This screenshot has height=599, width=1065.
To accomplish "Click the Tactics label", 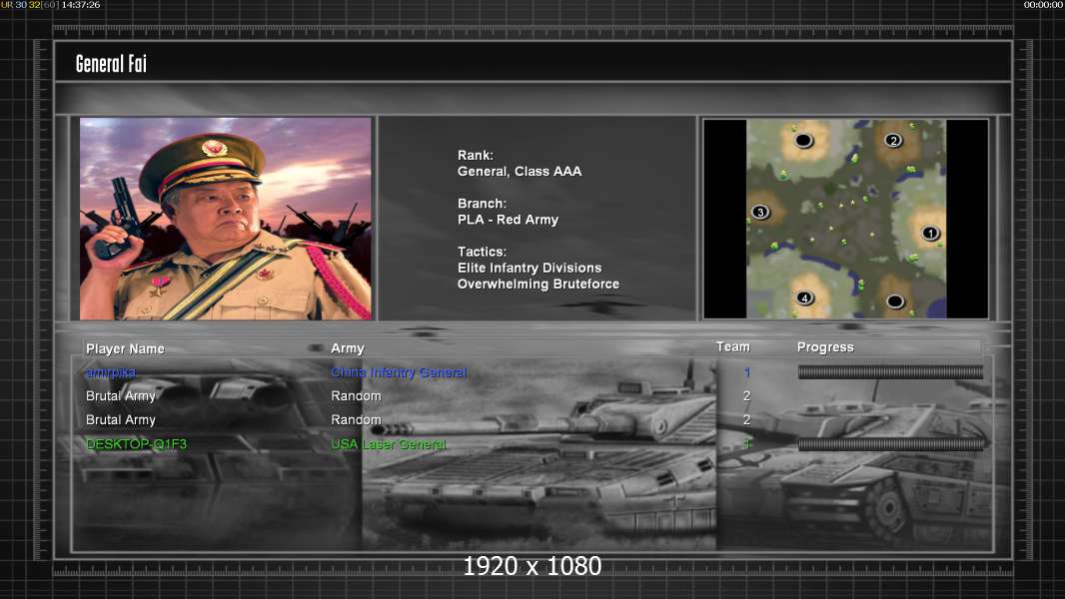I will click(x=482, y=252).
